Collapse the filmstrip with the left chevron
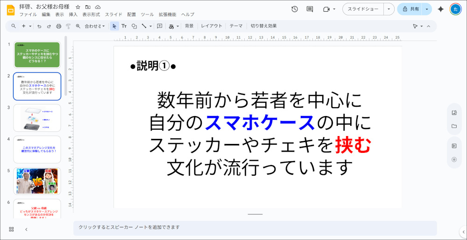The width and height of the screenshot is (467, 240). click(x=26, y=229)
